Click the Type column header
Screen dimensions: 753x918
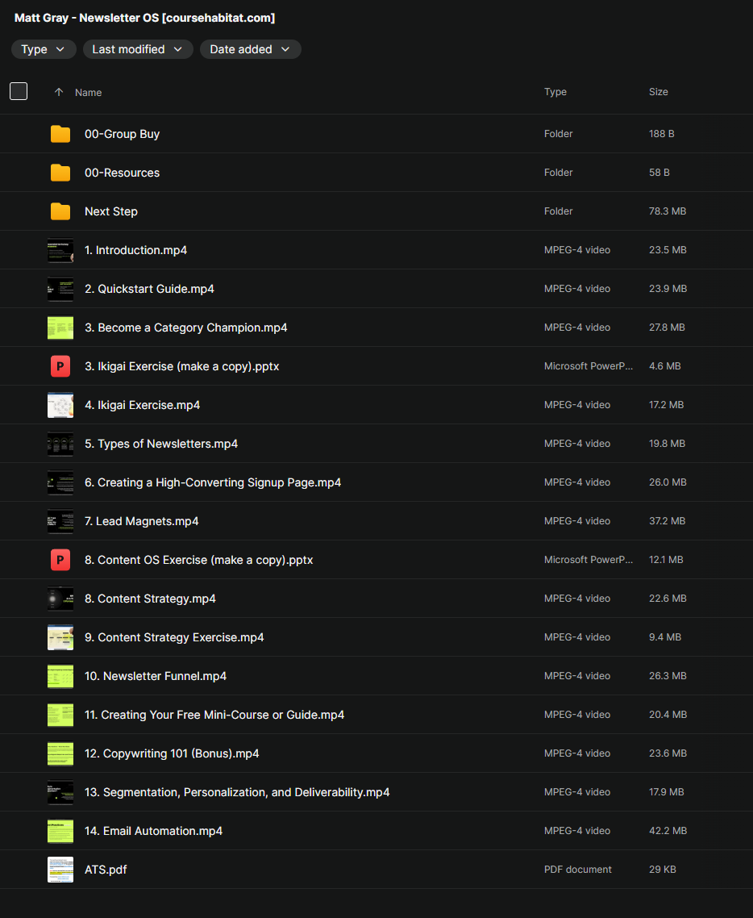tap(555, 92)
